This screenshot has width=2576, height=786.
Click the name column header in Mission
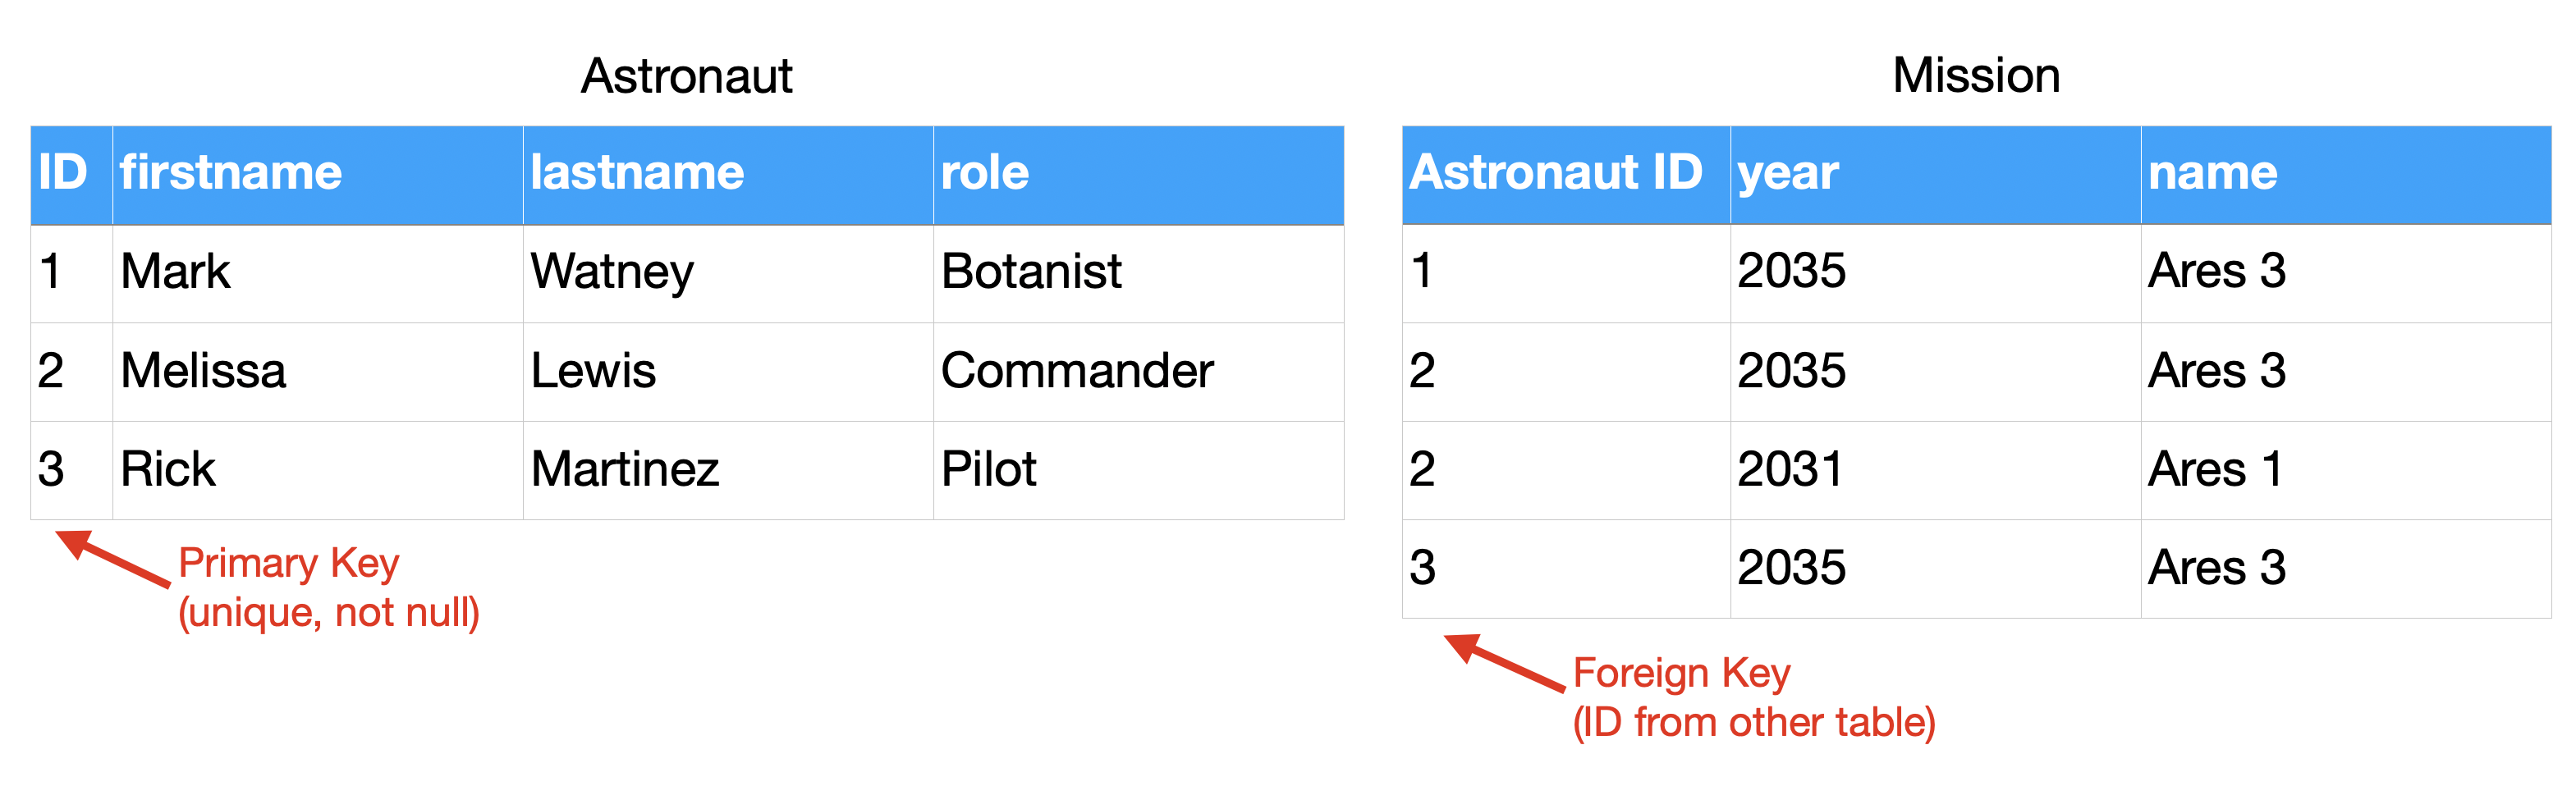coord(2212,173)
